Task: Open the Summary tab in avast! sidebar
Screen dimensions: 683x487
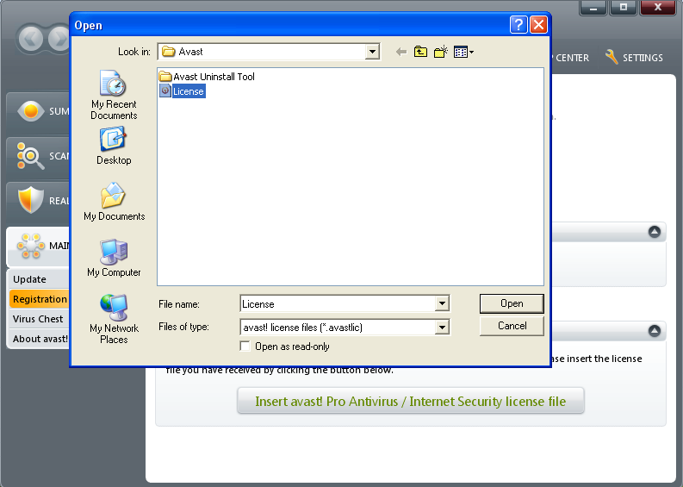Action: click(38, 111)
